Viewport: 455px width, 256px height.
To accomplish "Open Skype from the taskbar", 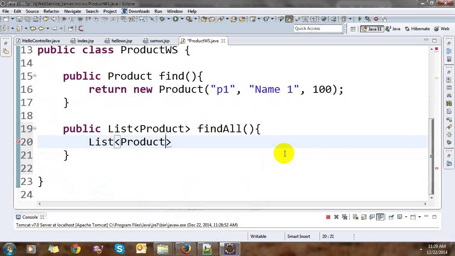I will click(119, 249).
